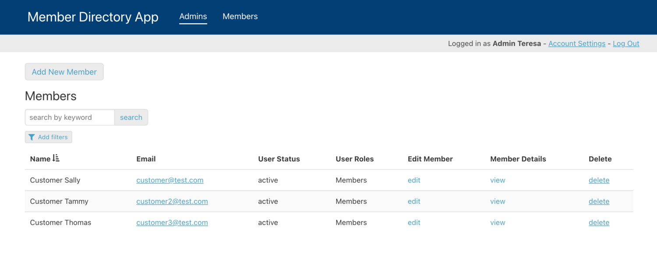Edit Customer Sally's member record
The image size is (657, 280).
tap(413, 180)
